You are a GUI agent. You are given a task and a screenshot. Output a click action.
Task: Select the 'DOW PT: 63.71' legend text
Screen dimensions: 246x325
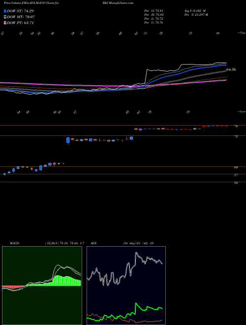(20, 23)
